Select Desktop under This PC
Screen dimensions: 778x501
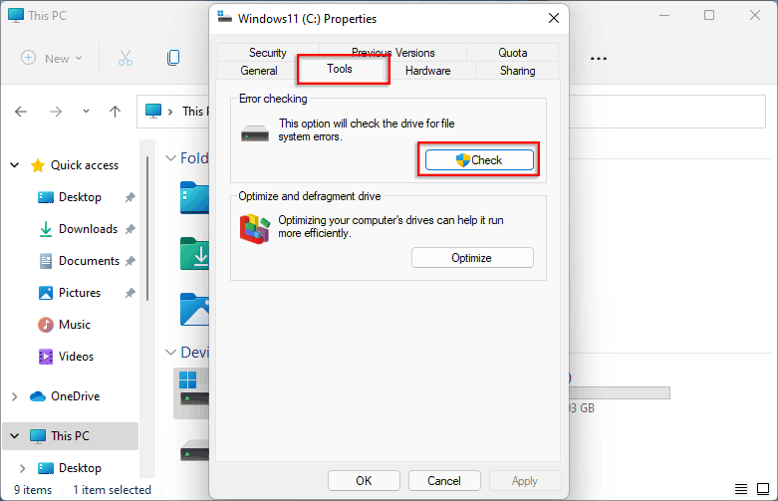80,467
